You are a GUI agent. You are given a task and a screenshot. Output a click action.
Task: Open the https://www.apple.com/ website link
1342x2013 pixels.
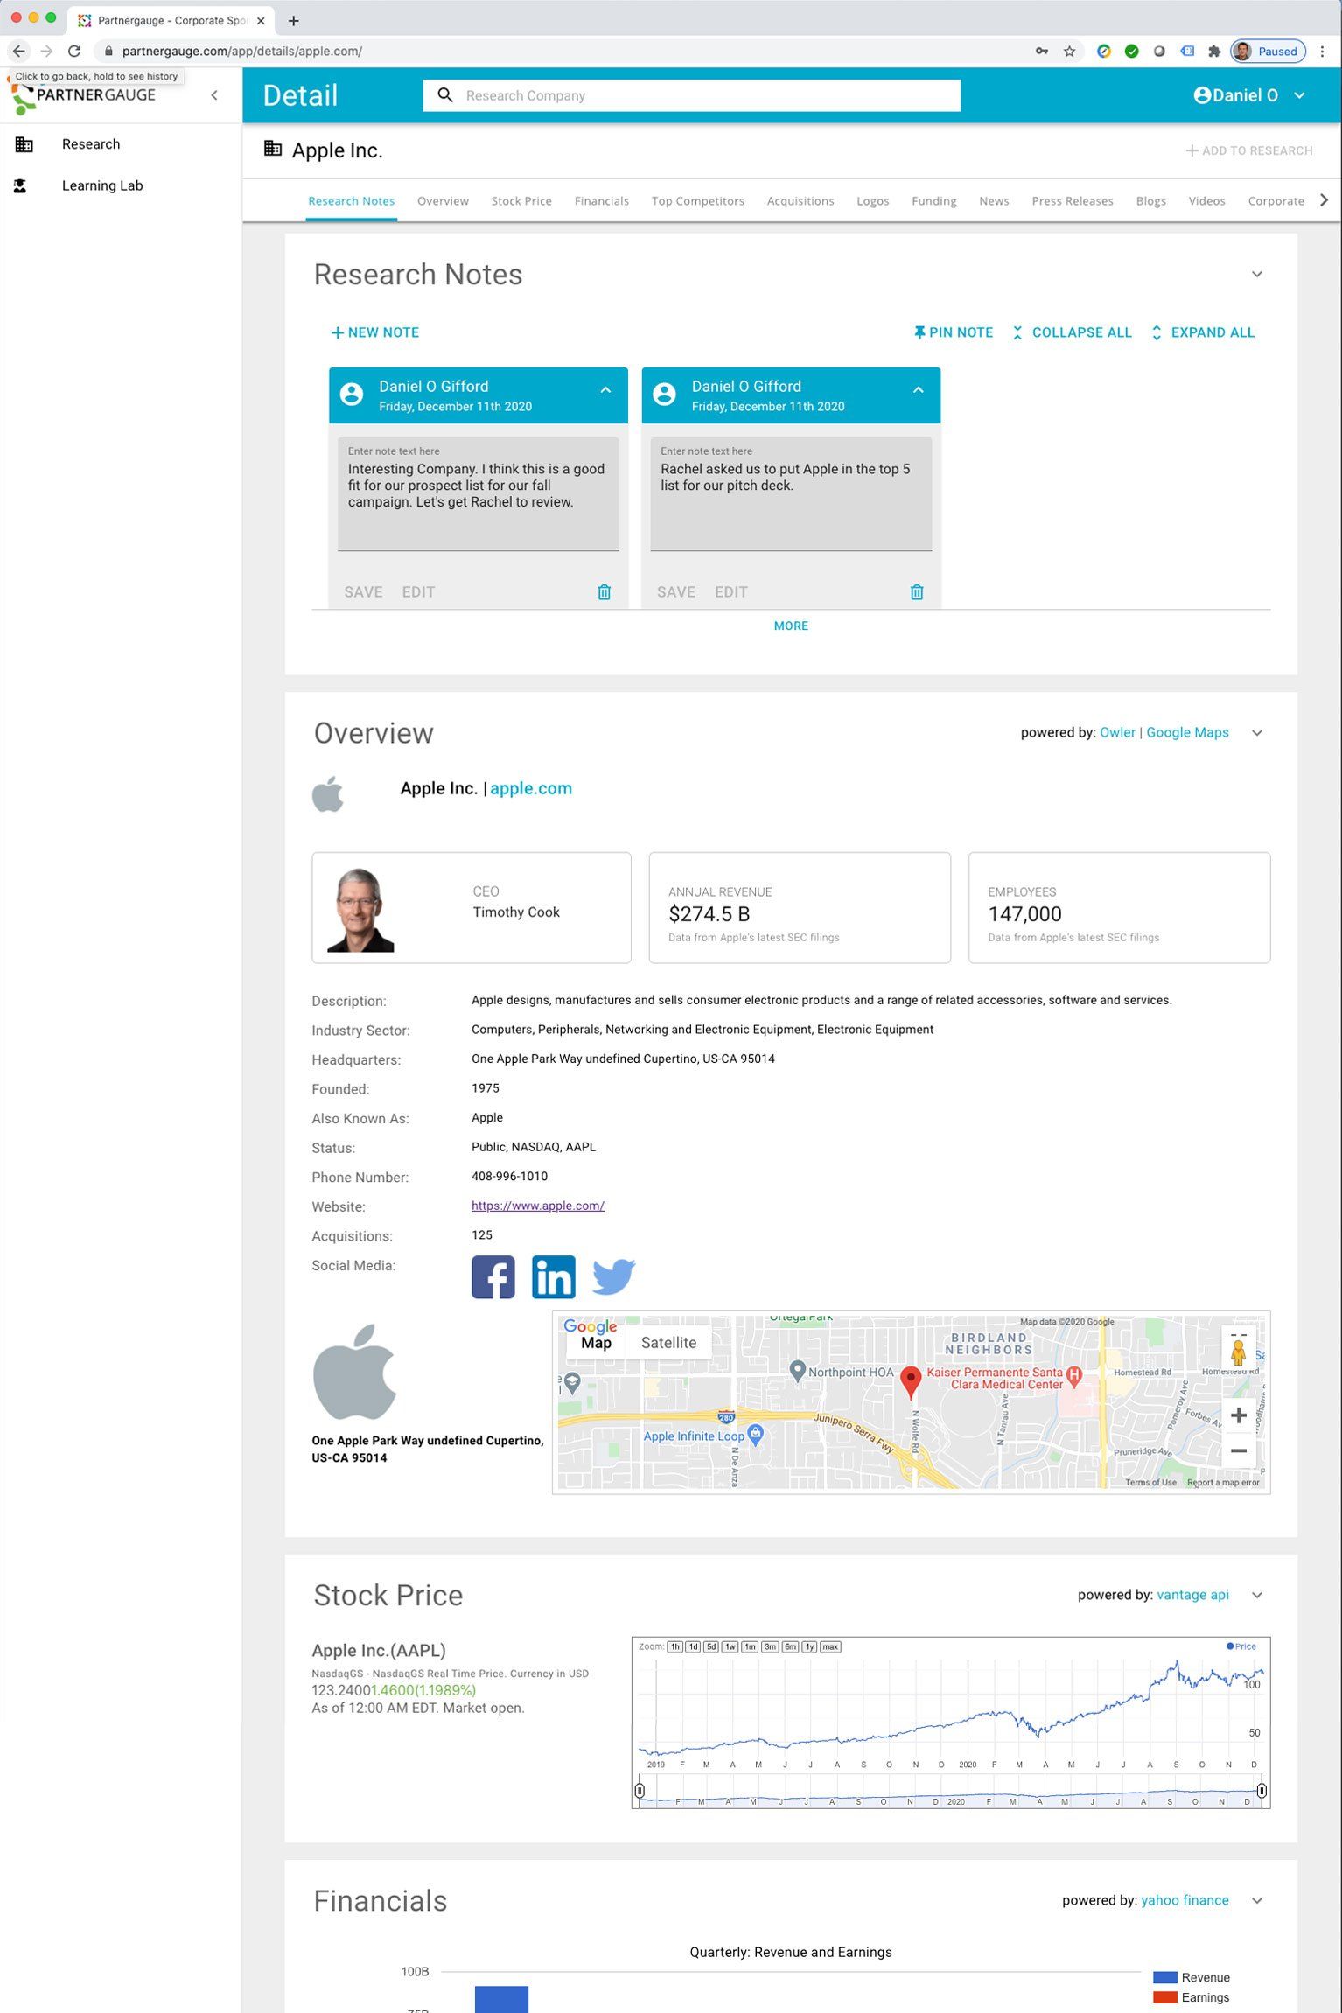pos(538,1206)
